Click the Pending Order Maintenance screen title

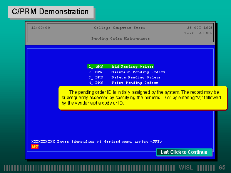(115, 38)
